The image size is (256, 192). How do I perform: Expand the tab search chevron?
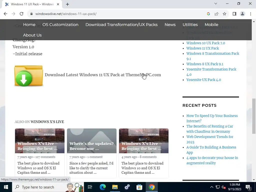point(216,3)
